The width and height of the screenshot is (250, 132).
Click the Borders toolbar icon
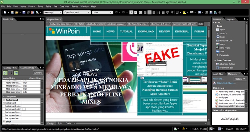point(177,12)
